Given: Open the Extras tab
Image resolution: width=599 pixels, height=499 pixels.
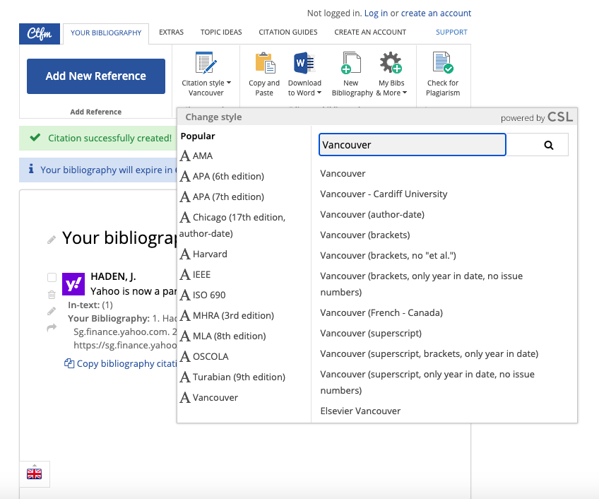Looking at the screenshot, I should coord(171,32).
